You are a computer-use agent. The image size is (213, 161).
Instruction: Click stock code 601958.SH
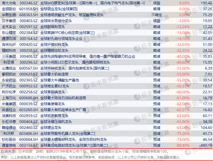[29, 9]
